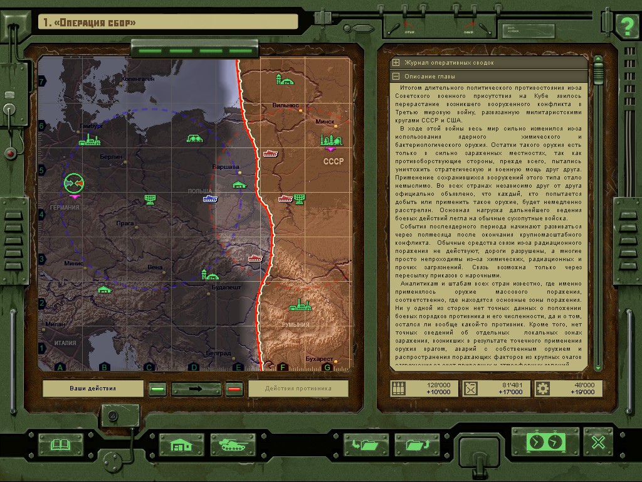Screen dimensions: 642x482
Task: Toggle the green indicator button
Action: [x=158, y=389]
